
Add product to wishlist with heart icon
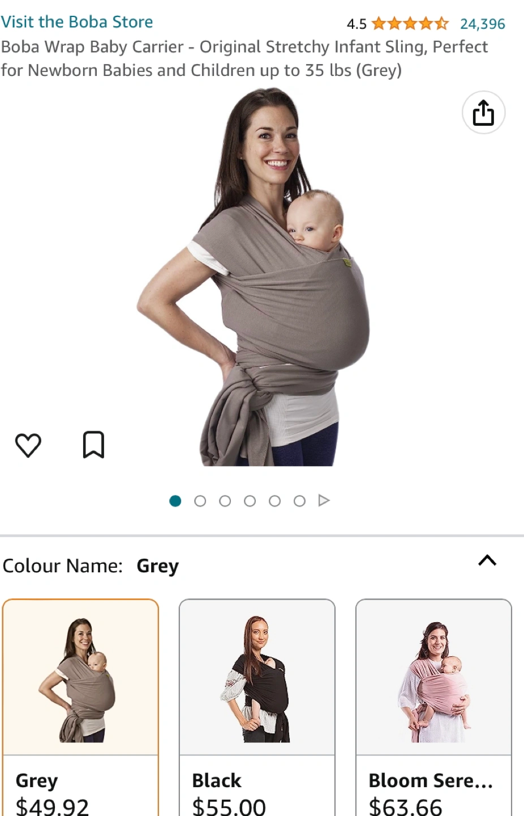[x=28, y=445]
